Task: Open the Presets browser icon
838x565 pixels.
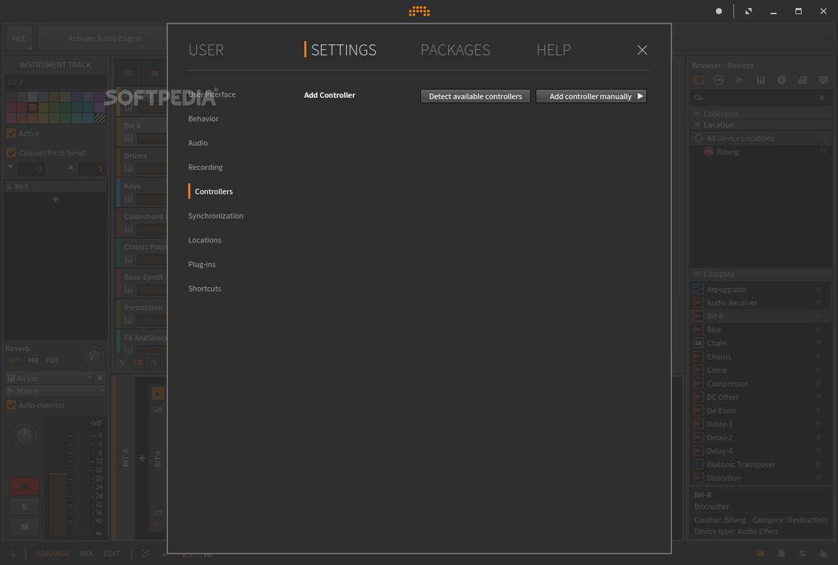Action: pos(719,80)
